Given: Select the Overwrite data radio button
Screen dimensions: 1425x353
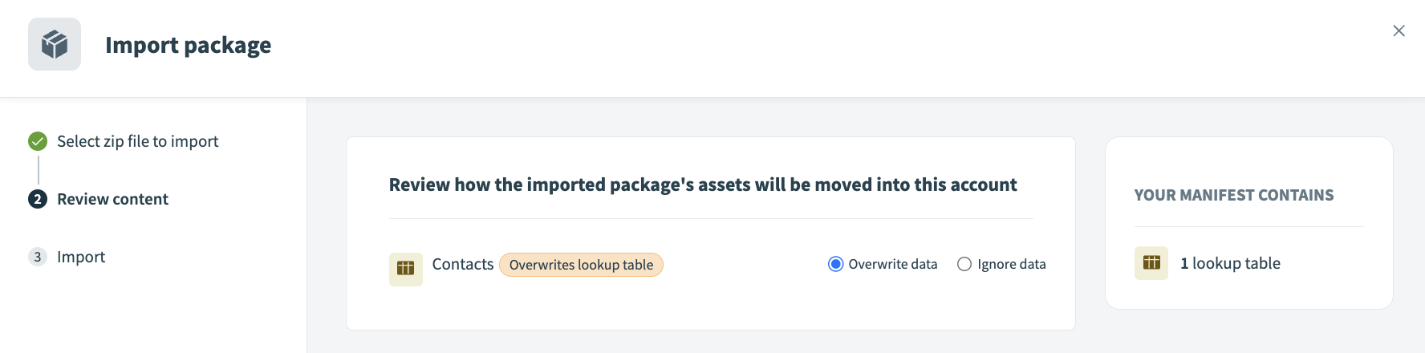Looking at the screenshot, I should pyautogui.click(x=835, y=264).
